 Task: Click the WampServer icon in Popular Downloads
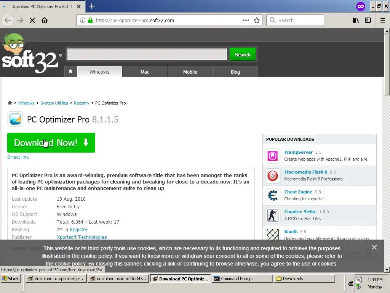[x=273, y=156]
